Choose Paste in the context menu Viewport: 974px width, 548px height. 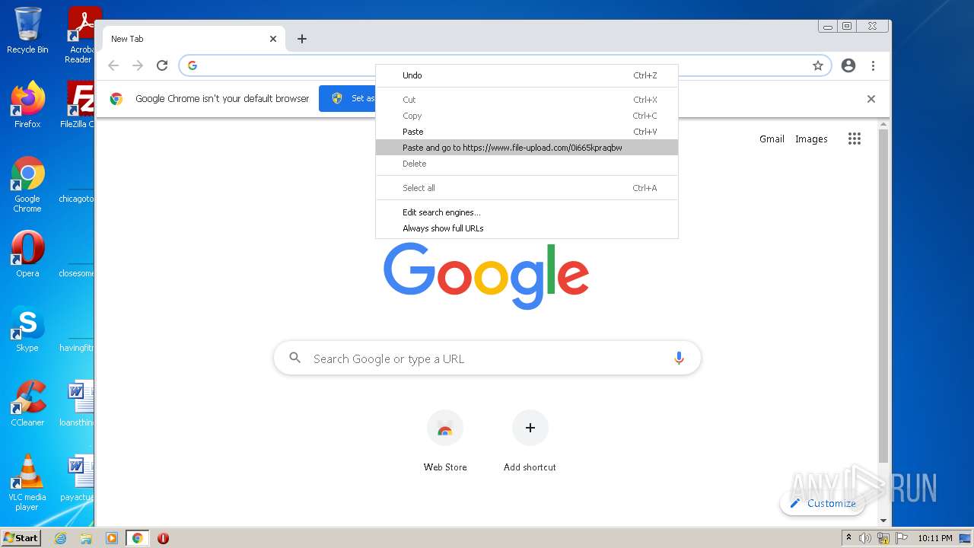(x=527, y=132)
